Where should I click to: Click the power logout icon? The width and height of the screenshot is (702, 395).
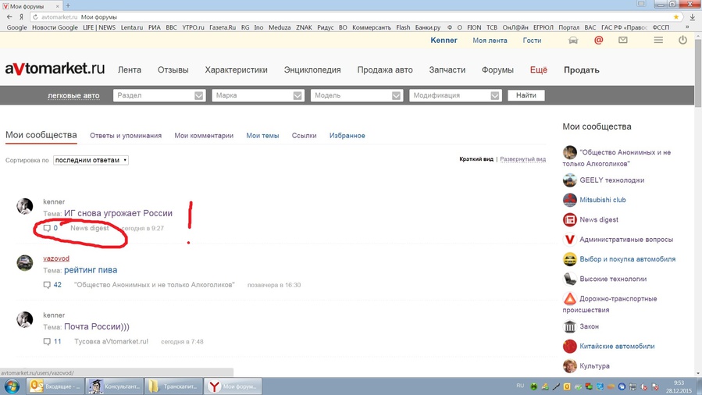[x=682, y=40]
